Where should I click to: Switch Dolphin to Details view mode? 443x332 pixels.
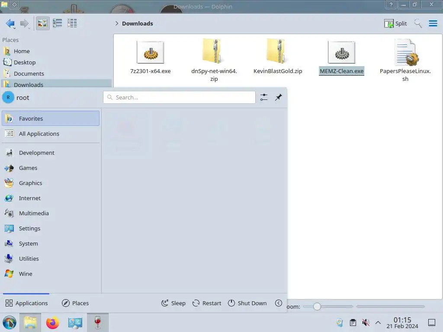[72, 23]
